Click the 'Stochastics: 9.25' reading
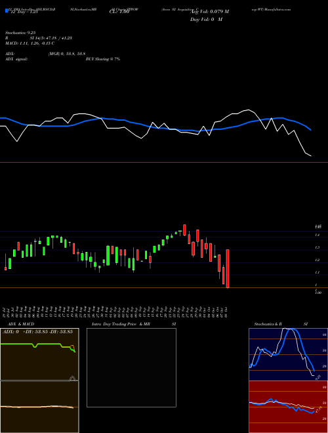This screenshot has height=433, width=328. [x=20, y=33]
